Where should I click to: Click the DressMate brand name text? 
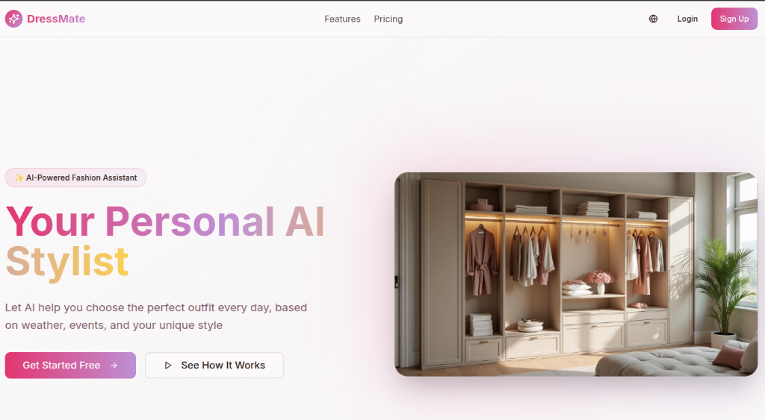coord(56,19)
